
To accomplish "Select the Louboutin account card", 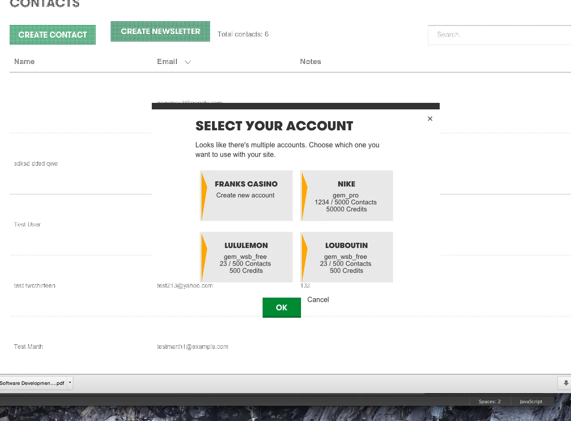I will (347, 257).
